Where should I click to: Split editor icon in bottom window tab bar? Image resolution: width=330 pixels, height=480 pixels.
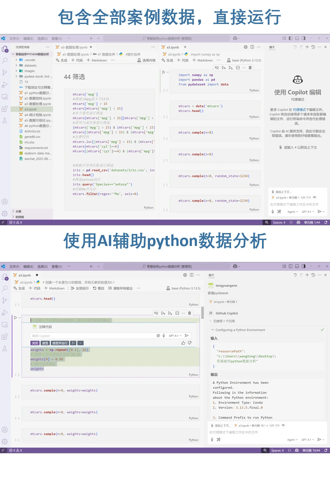[x=192, y=275]
